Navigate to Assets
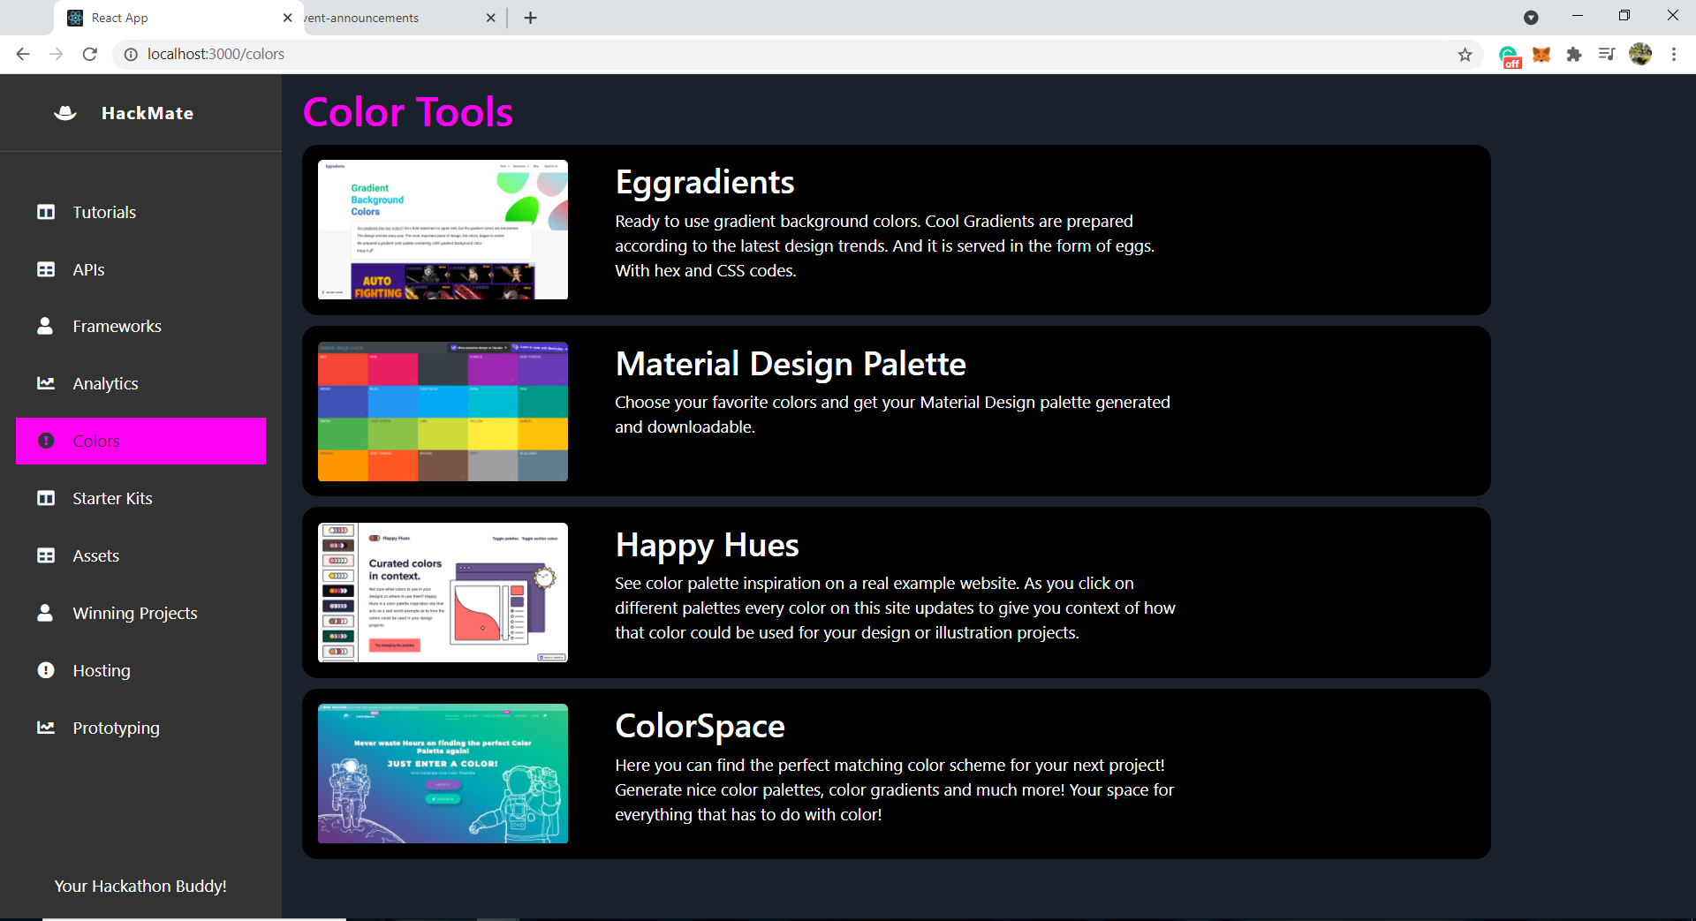 (x=140, y=555)
